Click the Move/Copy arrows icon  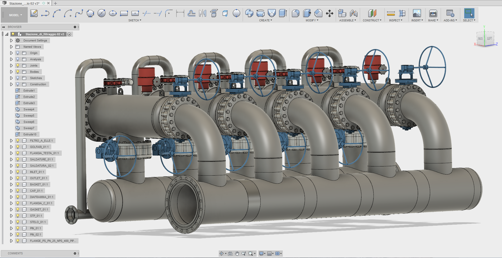pyautogui.click(x=330, y=13)
